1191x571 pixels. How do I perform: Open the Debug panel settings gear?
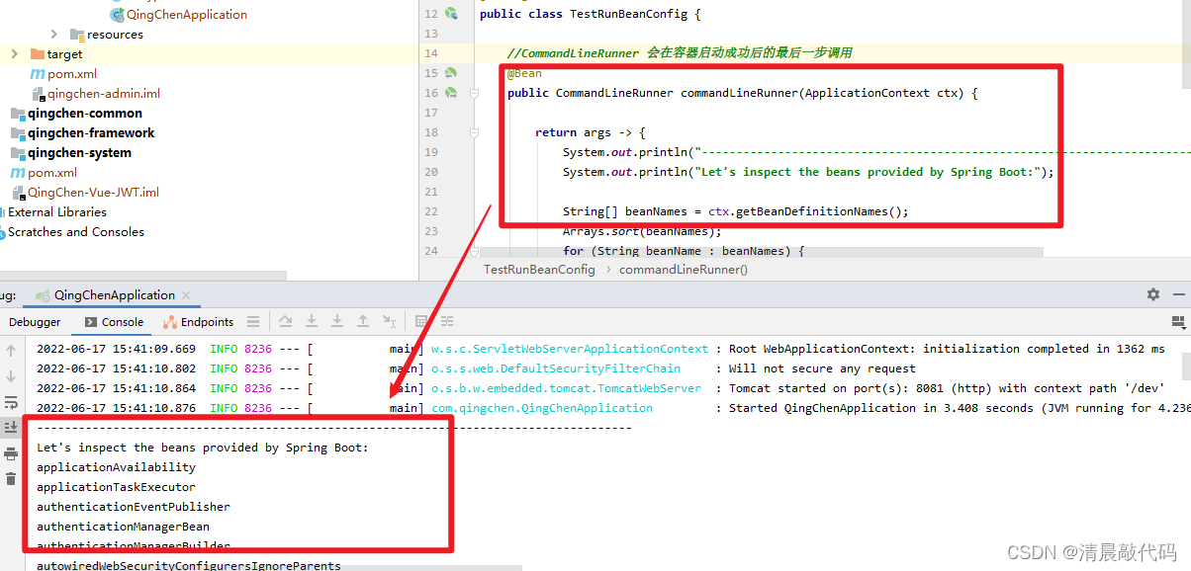[x=1152, y=294]
